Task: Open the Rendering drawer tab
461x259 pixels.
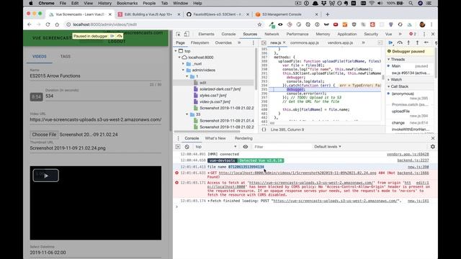Action: tap(243, 138)
